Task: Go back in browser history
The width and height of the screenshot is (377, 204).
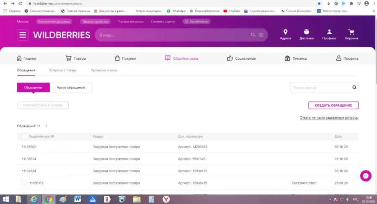Action: (5, 3)
